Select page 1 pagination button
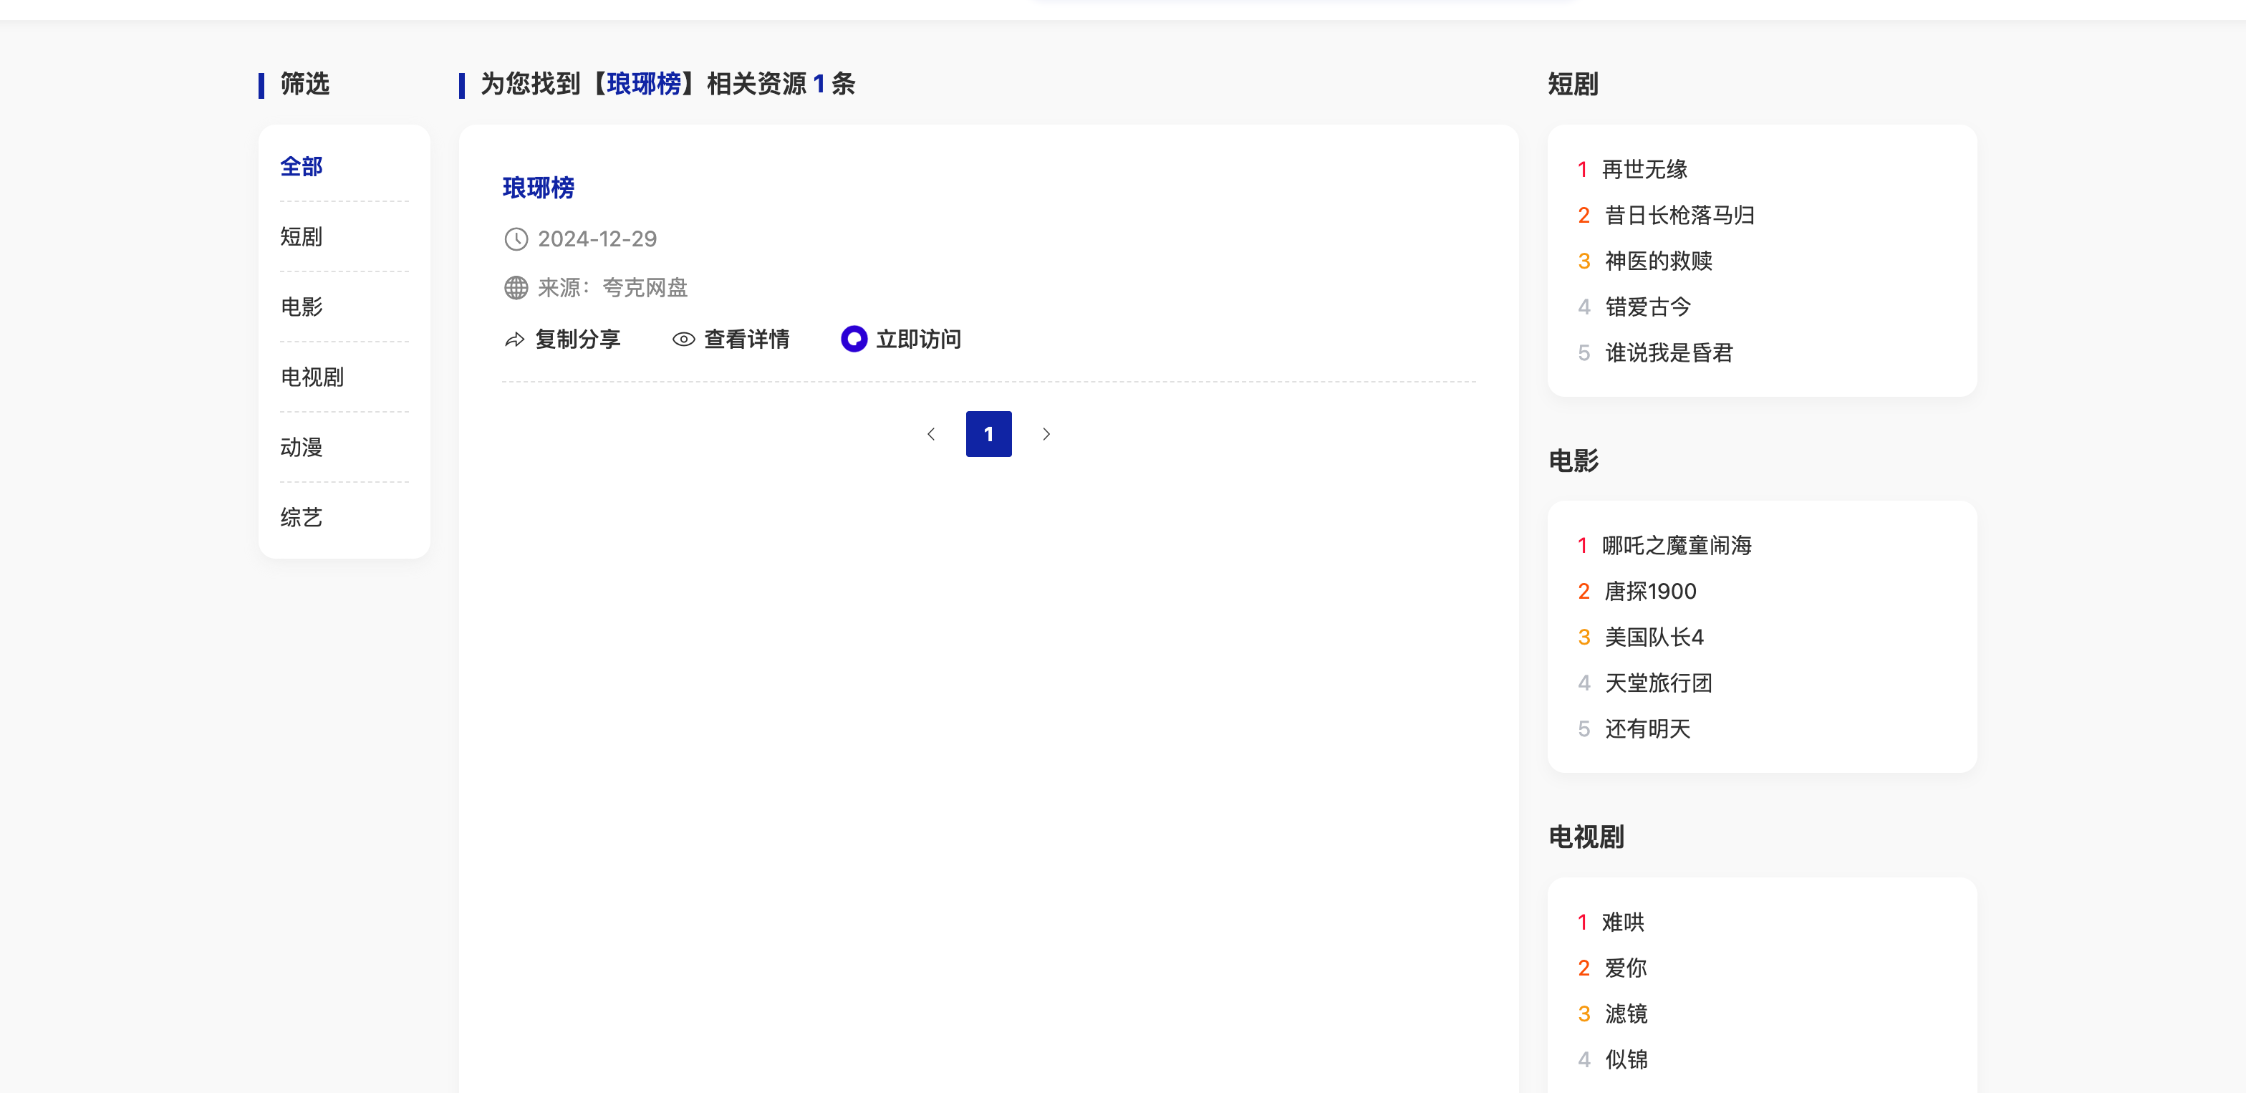2246x1093 pixels. [989, 434]
